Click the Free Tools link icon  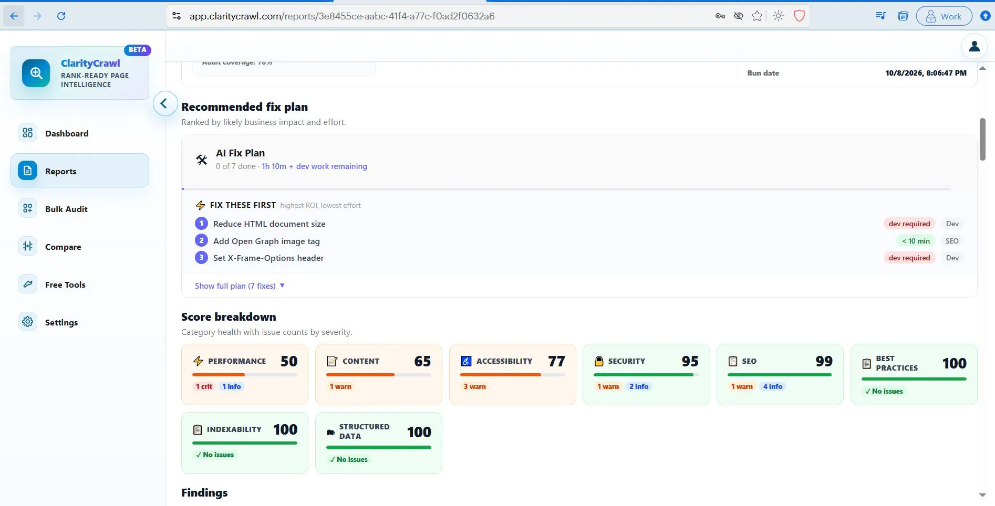pos(28,284)
